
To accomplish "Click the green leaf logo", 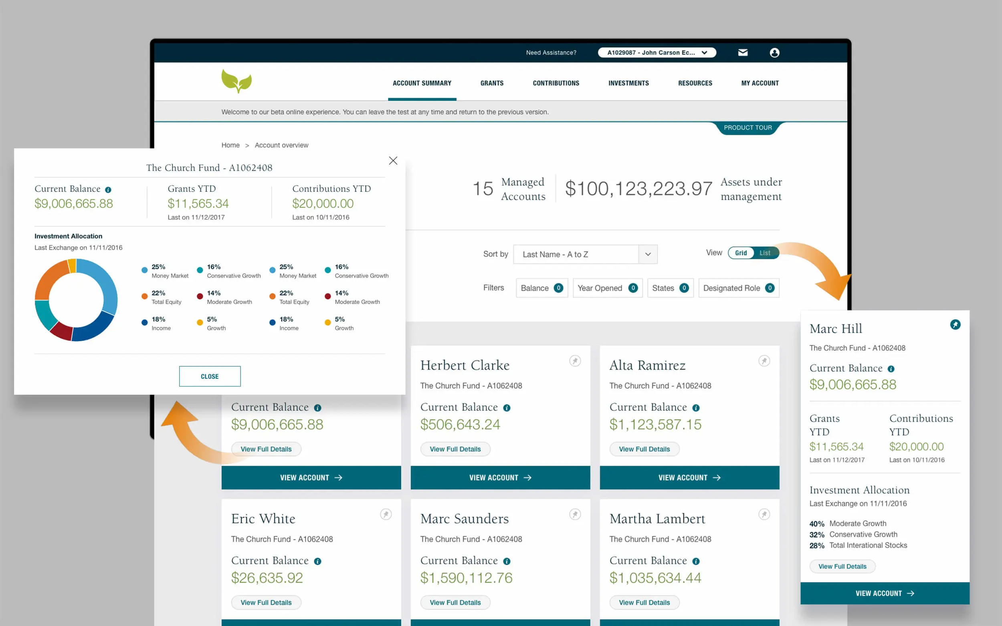I will (236, 81).
